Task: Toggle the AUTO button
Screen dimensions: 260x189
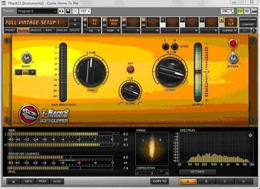Action: pyautogui.click(x=57, y=181)
